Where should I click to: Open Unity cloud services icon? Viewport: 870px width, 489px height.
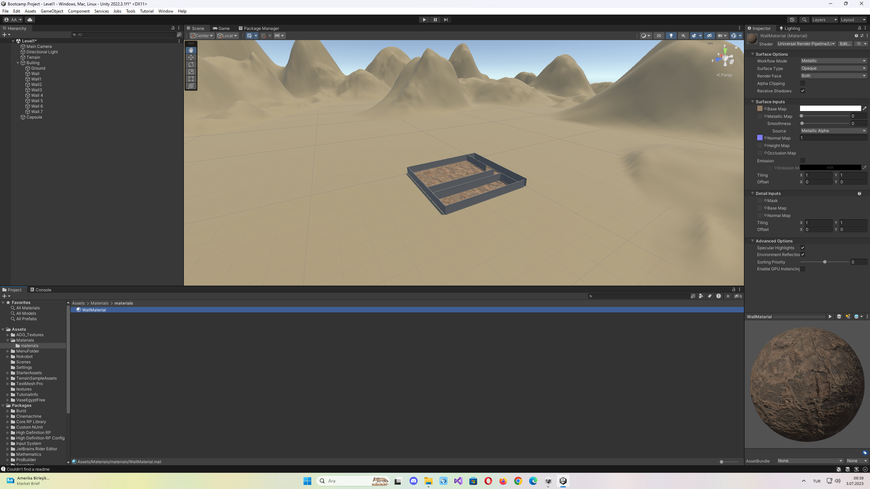tap(30, 20)
